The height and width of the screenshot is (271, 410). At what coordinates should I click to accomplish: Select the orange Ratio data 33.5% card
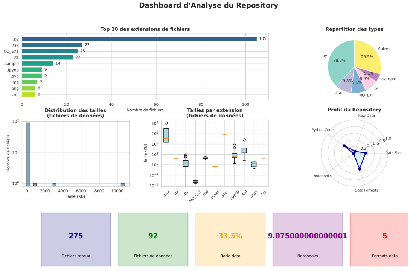click(x=230, y=239)
